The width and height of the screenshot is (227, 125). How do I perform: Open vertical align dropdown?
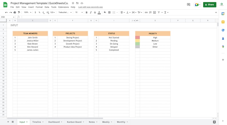coord(128,13)
